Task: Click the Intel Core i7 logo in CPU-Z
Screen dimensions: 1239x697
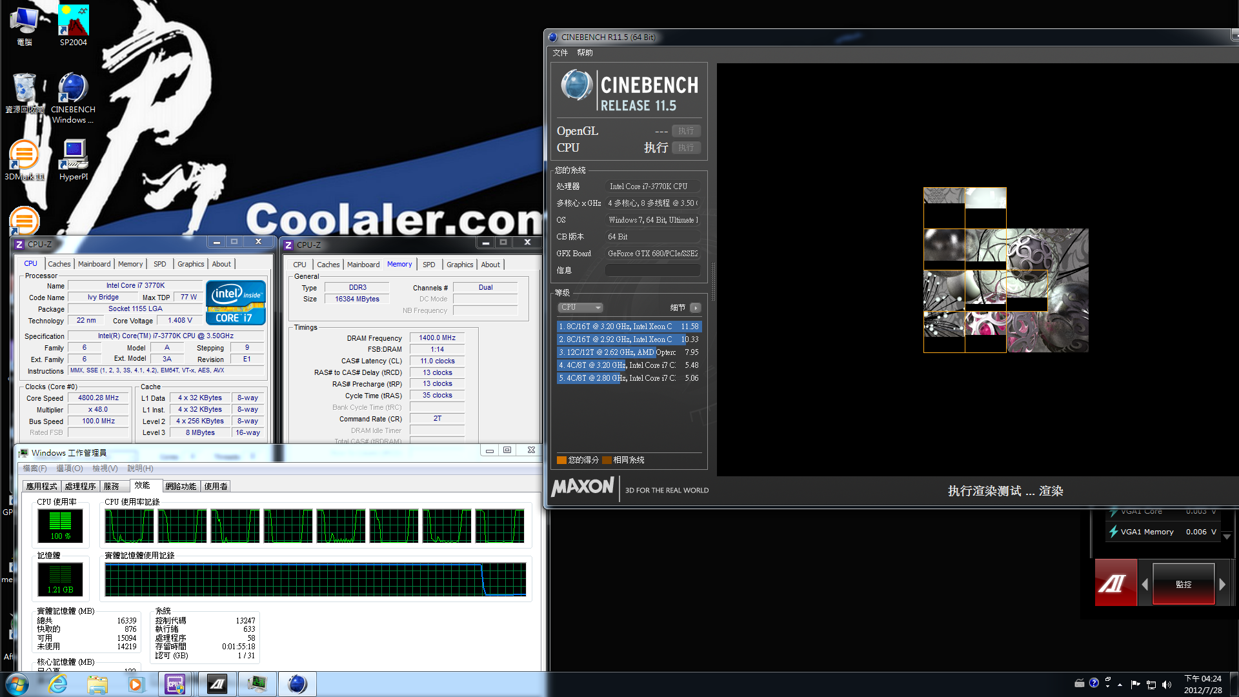Action: tap(236, 302)
